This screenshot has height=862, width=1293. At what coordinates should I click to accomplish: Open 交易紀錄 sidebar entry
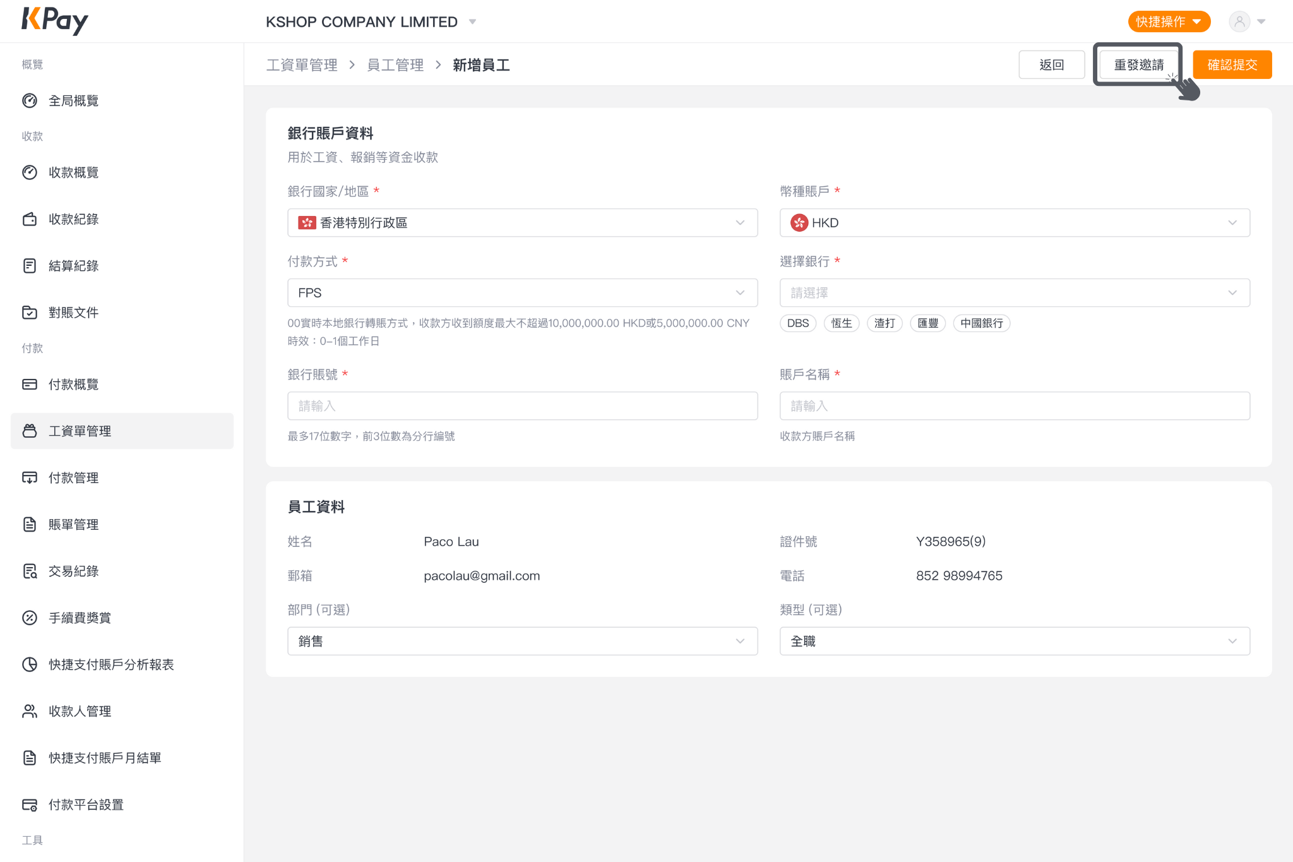click(x=122, y=572)
